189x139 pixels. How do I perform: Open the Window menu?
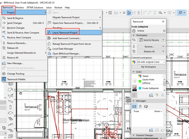(x=20, y=8)
